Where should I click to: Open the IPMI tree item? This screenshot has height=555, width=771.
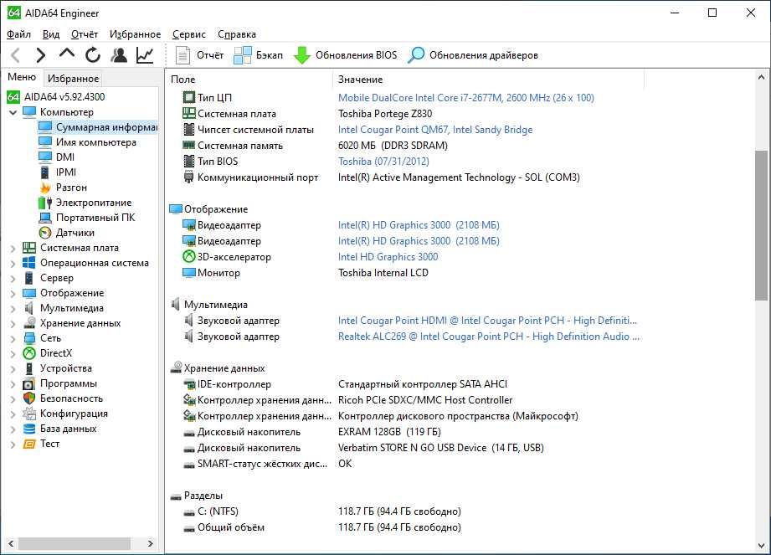click(66, 172)
